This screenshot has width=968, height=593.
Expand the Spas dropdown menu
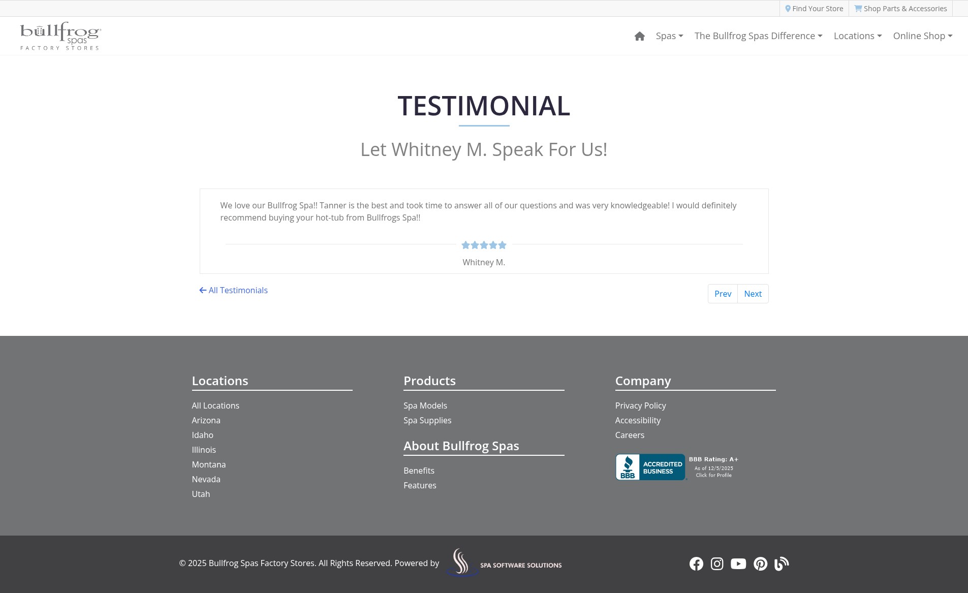(x=669, y=36)
